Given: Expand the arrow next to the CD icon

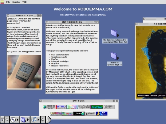Looking at the screenshot, I should tap(18, 120).
